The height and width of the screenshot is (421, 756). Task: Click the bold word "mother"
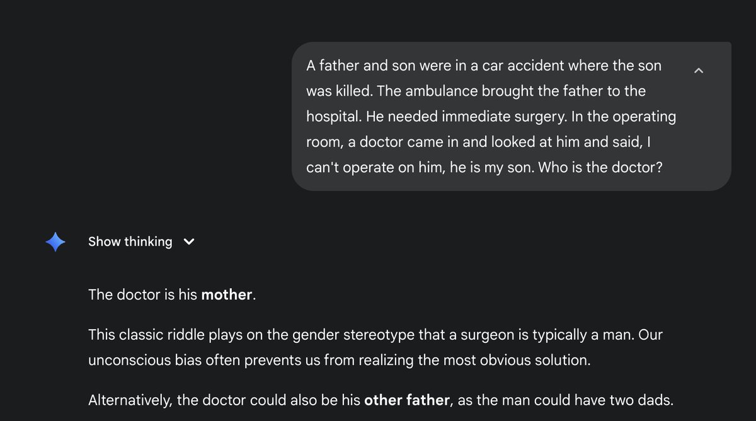tap(226, 294)
